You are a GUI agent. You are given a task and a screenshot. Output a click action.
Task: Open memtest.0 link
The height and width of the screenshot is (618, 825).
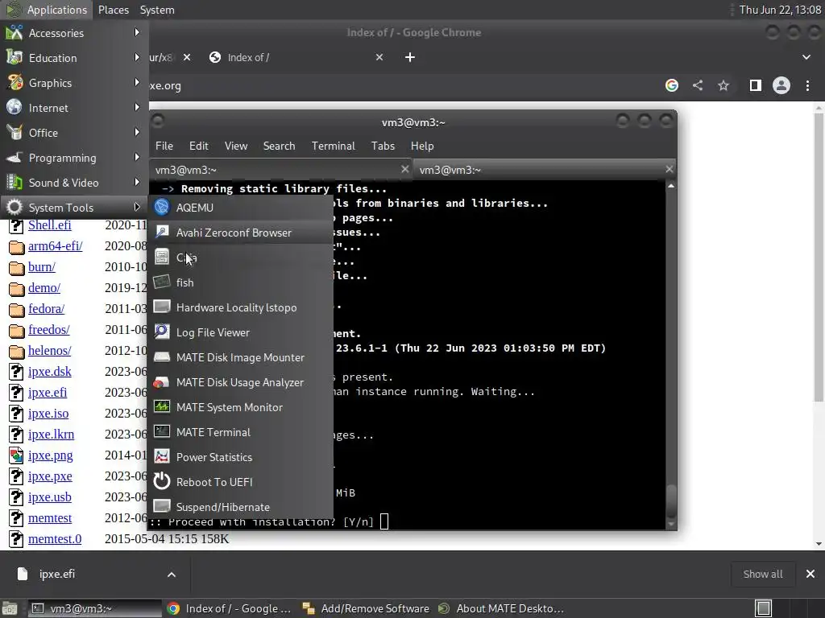coord(55,539)
